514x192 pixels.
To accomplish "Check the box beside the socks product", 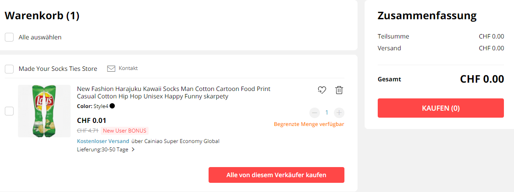I will point(9,111).
